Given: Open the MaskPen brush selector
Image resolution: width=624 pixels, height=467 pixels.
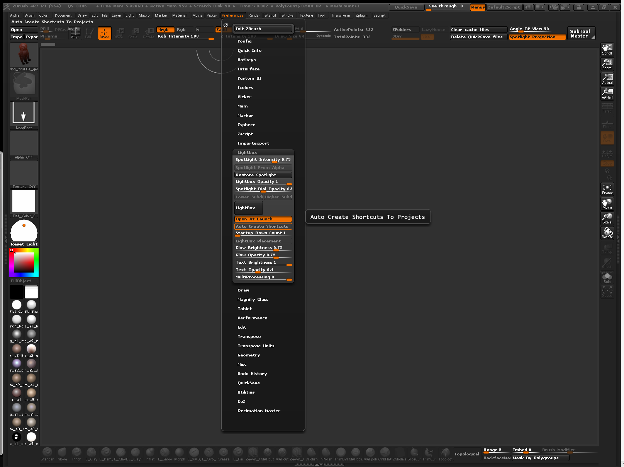Looking at the screenshot, I should click(x=24, y=86).
